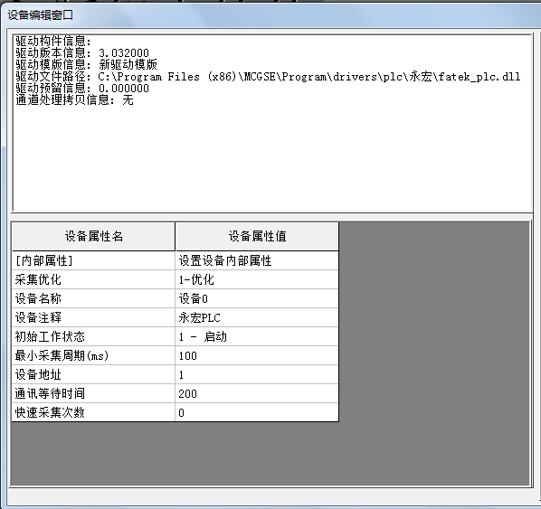
Task: Select the 通讯等待时间 property cell
Action: click(93, 393)
